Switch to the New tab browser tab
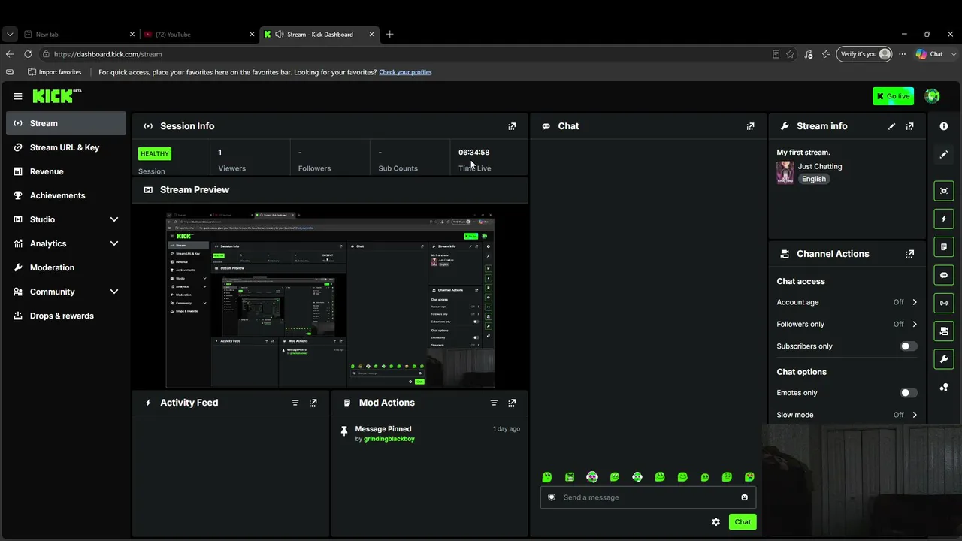Image resolution: width=962 pixels, height=541 pixels. tap(79, 35)
